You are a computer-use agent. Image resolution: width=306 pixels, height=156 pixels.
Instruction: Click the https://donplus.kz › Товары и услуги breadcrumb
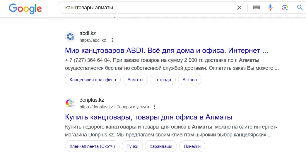pos(114,107)
